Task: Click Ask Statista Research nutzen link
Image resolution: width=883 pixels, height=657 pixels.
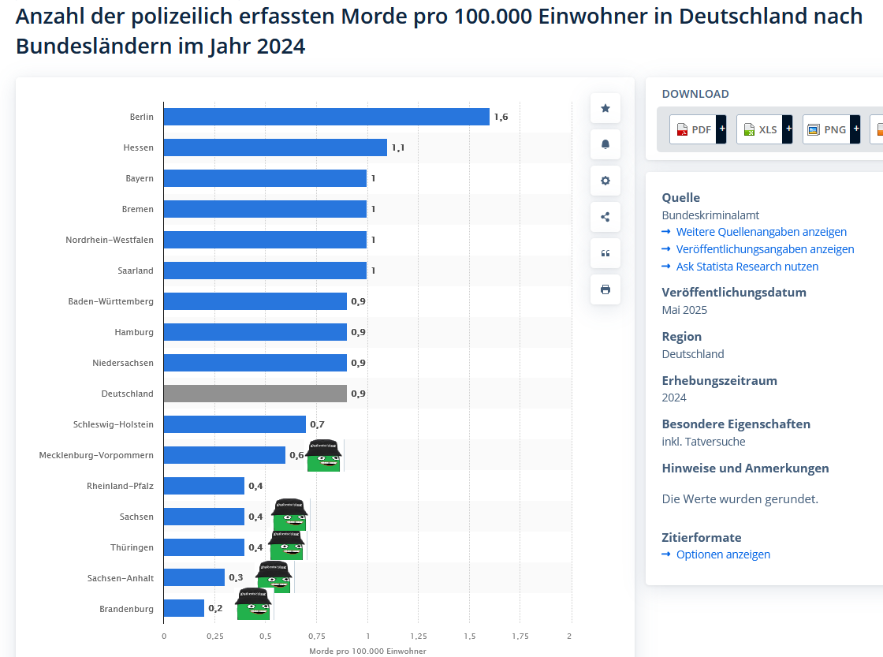Action: 747,267
